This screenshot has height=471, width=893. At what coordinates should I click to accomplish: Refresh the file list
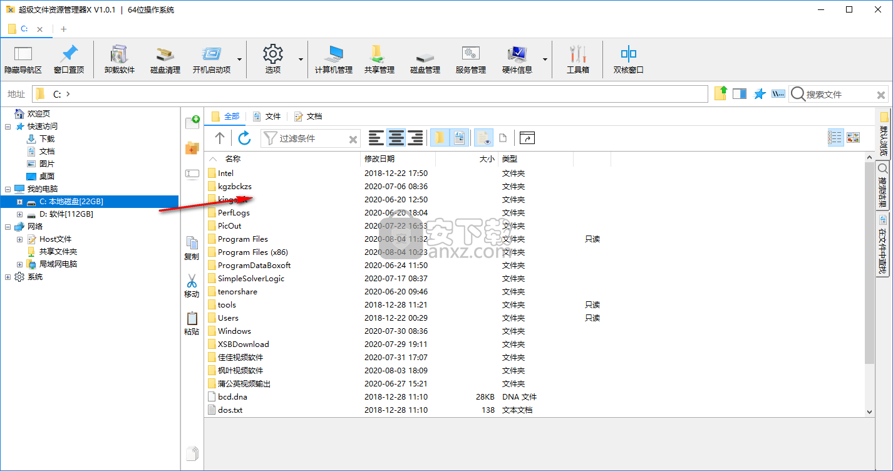245,138
